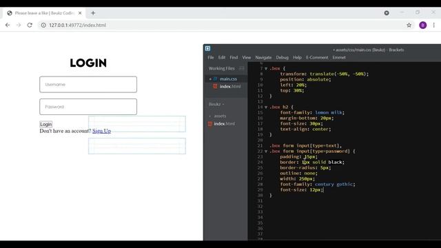Click the Username input field
441x248 pixels.
(x=88, y=84)
